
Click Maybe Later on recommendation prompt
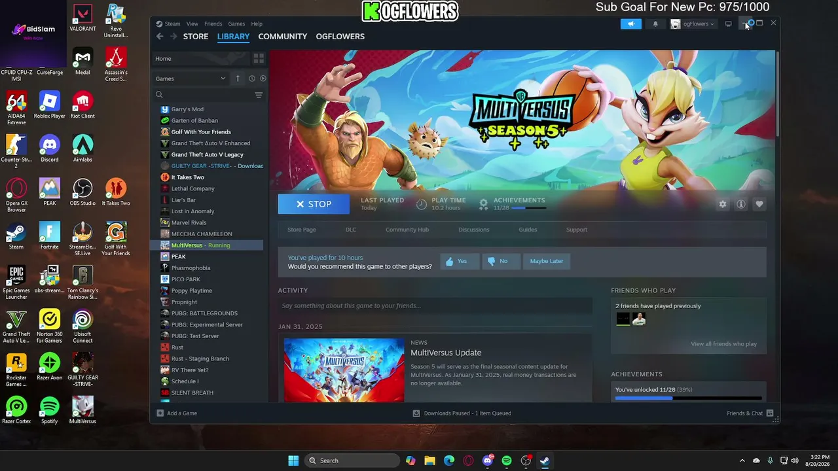547,261
